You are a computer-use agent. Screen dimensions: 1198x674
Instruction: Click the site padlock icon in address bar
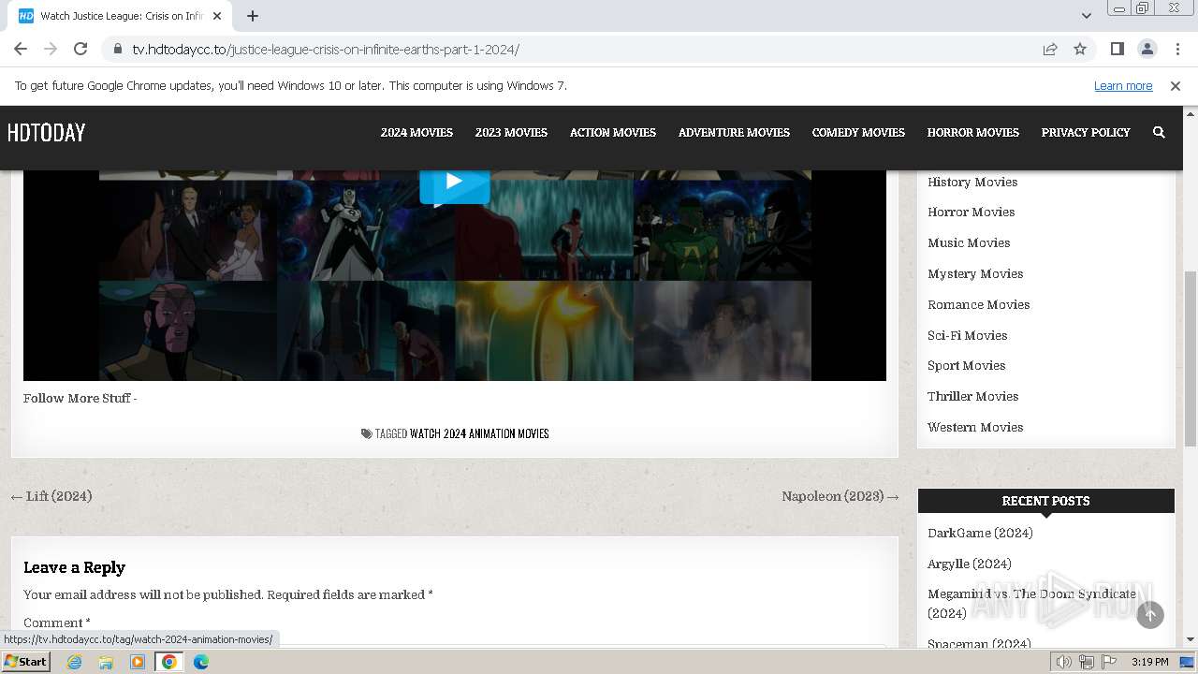[x=118, y=50]
